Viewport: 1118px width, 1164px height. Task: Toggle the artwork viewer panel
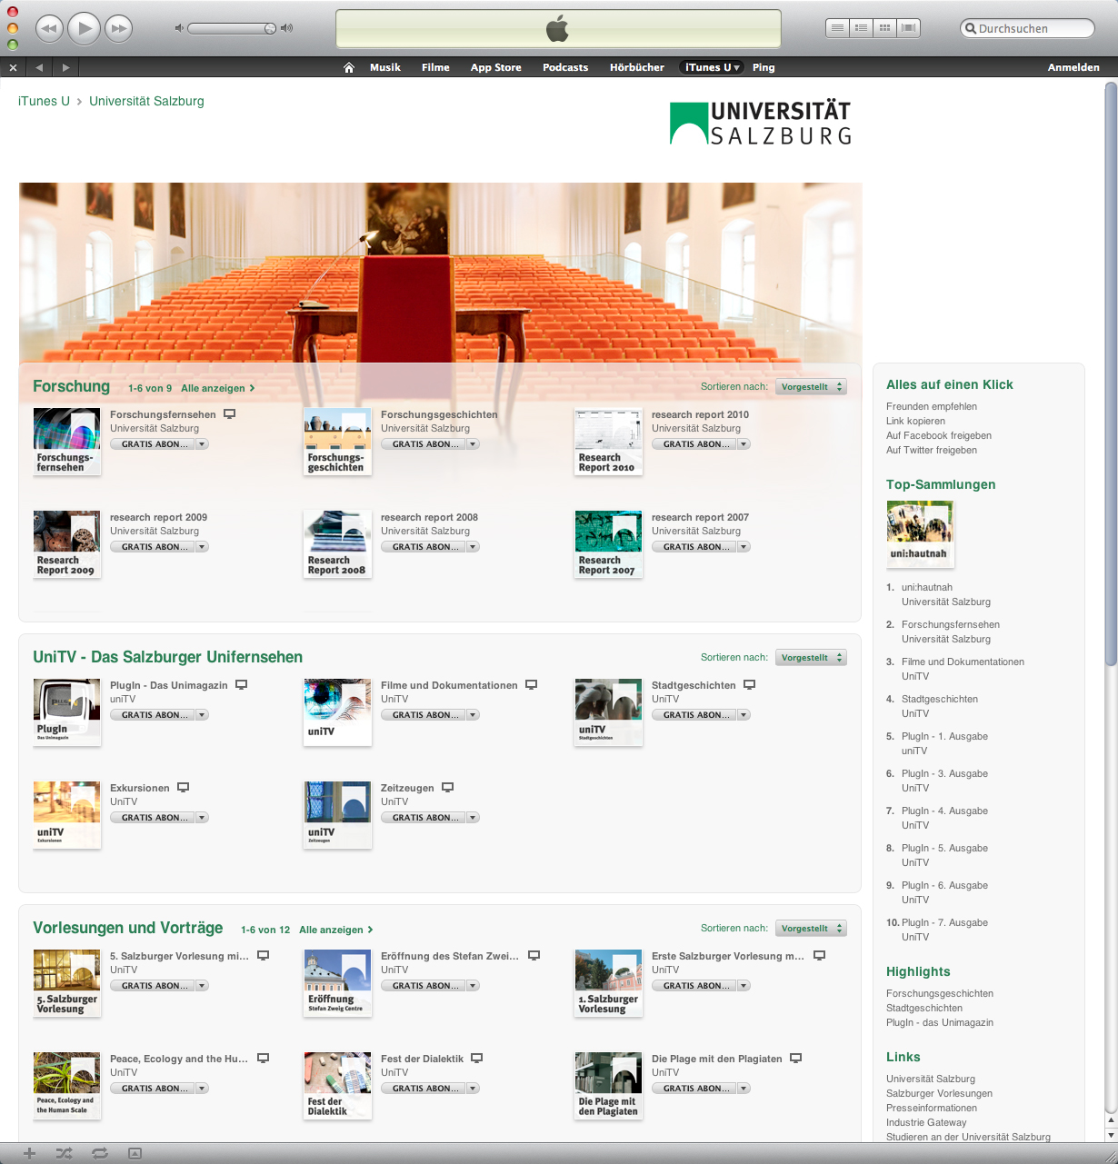tap(135, 1153)
